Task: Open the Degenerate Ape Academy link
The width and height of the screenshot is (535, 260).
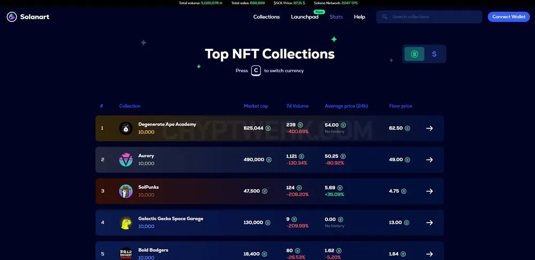Action: pyautogui.click(x=167, y=124)
